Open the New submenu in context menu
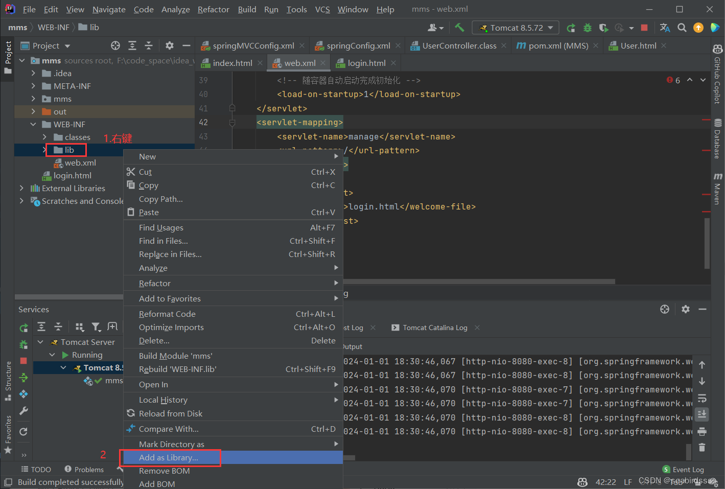Viewport: 725px width, 489px height. [233, 156]
